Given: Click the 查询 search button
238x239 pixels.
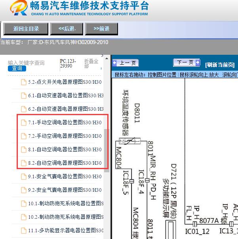Looking at the screenshot, I should [x=17, y=68].
